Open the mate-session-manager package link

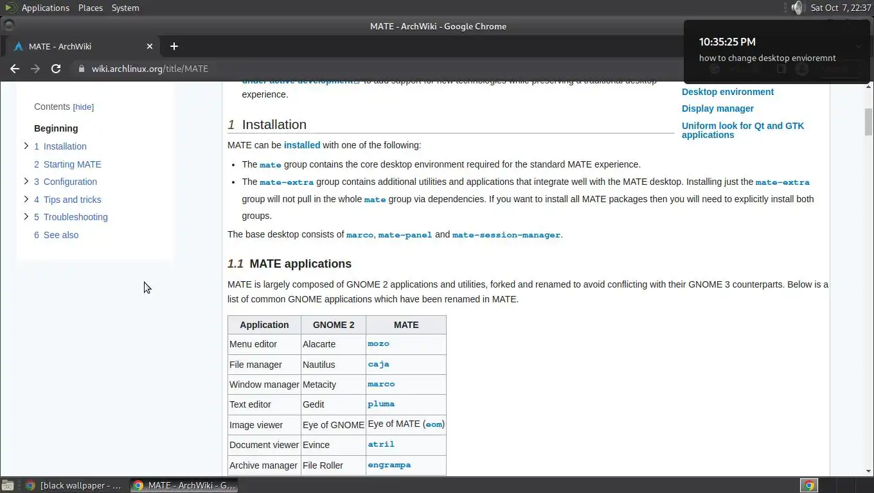tap(506, 235)
